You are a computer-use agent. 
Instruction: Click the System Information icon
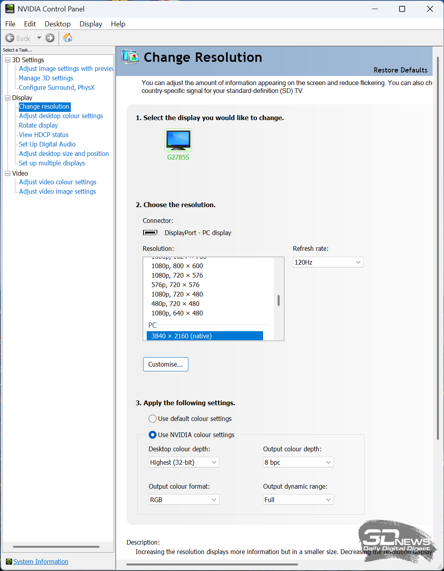9,562
